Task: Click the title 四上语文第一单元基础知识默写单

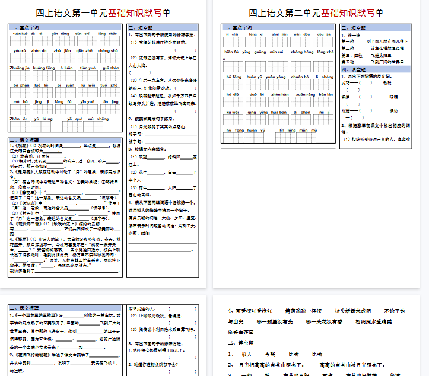Action: (103, 13)
